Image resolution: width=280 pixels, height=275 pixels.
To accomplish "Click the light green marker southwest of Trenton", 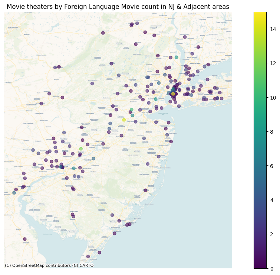I will (x=81, y=149).
